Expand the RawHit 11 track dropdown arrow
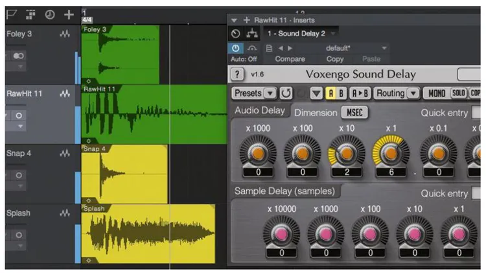This screenshot has height=273, width=486. (x=21, y=126)
